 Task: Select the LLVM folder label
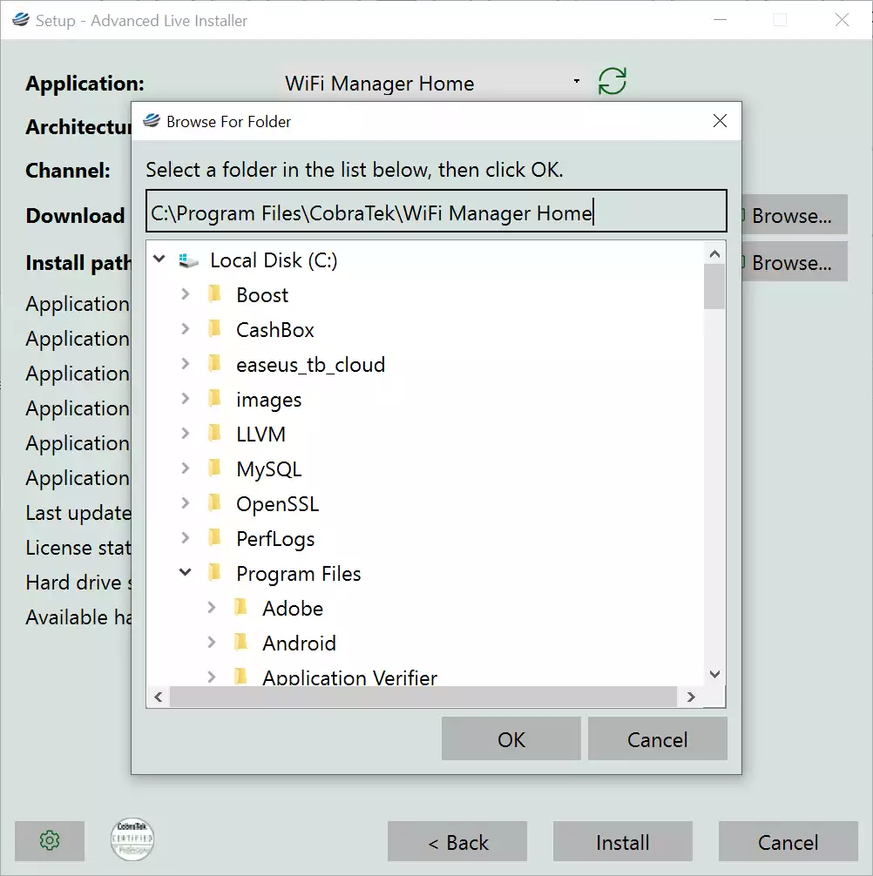[261, 435]
